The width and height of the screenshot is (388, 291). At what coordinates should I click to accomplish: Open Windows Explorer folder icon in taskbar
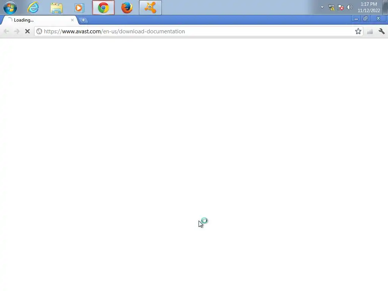56,8
